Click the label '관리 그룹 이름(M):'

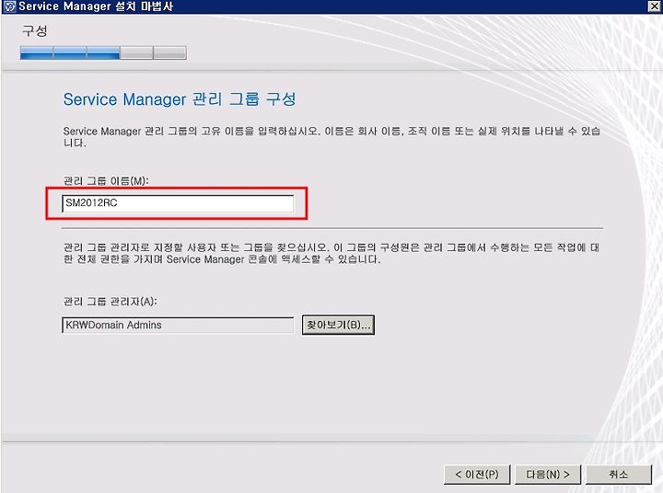106,181
